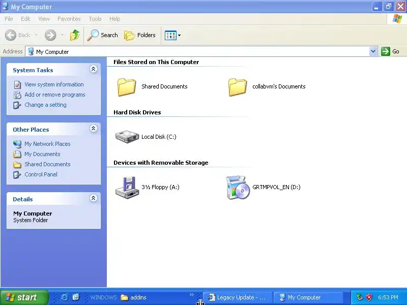Click the Files Stored on This Computer header
The image size is (407, 305).
click(156, 62)
